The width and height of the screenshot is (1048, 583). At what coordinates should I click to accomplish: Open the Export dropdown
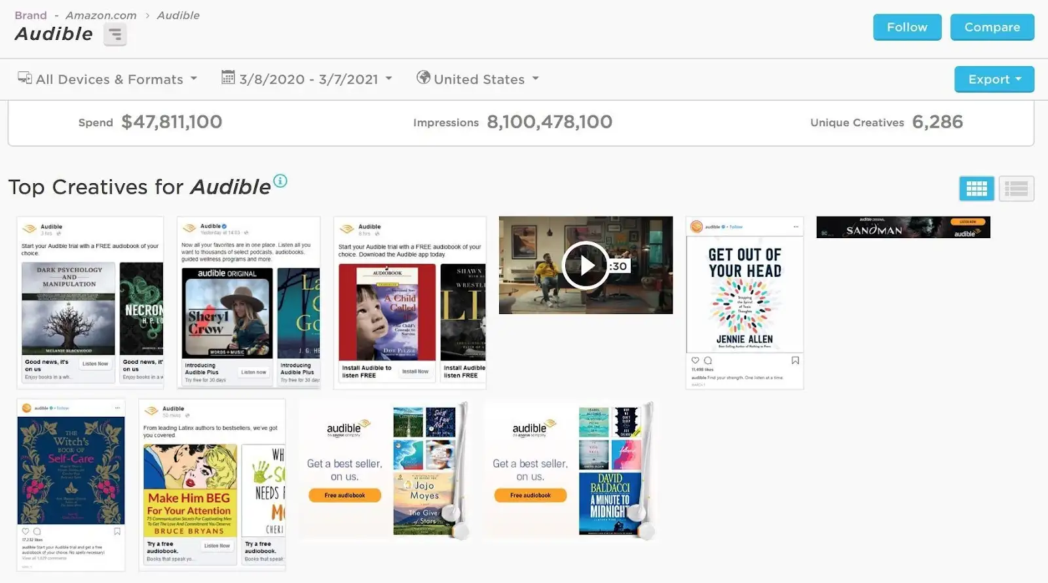pyautogui.click(x=994, y=79)
